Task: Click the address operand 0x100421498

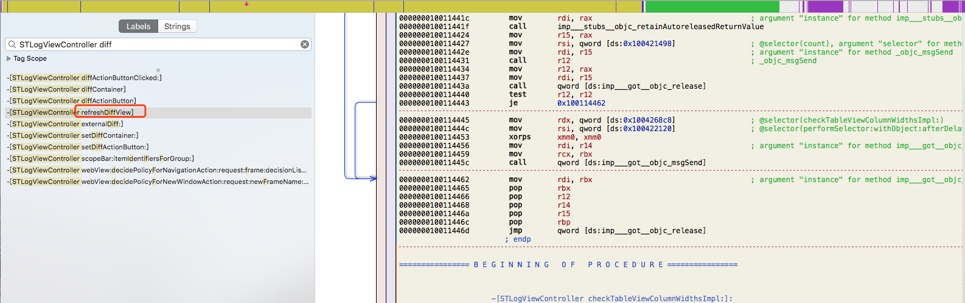Action: pyautogui.click(x=647, y=44)
